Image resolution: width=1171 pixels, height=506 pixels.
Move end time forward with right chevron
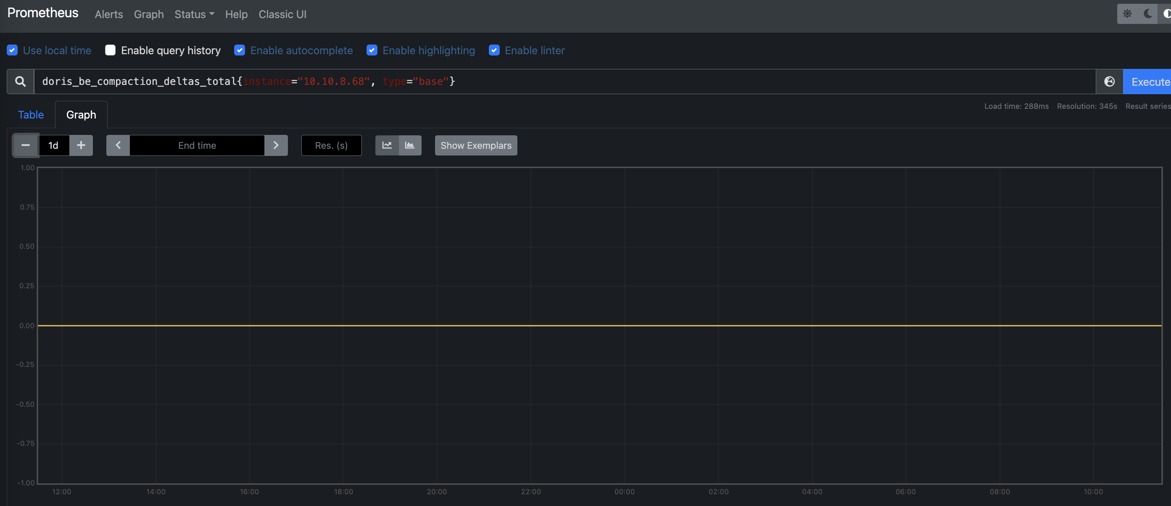(276, 145)
